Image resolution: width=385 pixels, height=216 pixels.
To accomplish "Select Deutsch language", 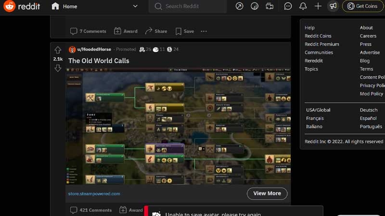I will (369, 110).
